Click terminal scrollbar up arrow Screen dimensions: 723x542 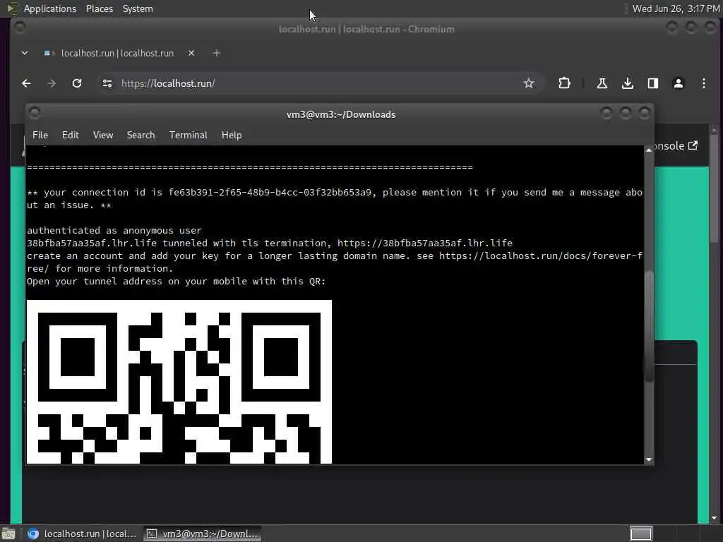pyautogui.click(x=649, y=150)
